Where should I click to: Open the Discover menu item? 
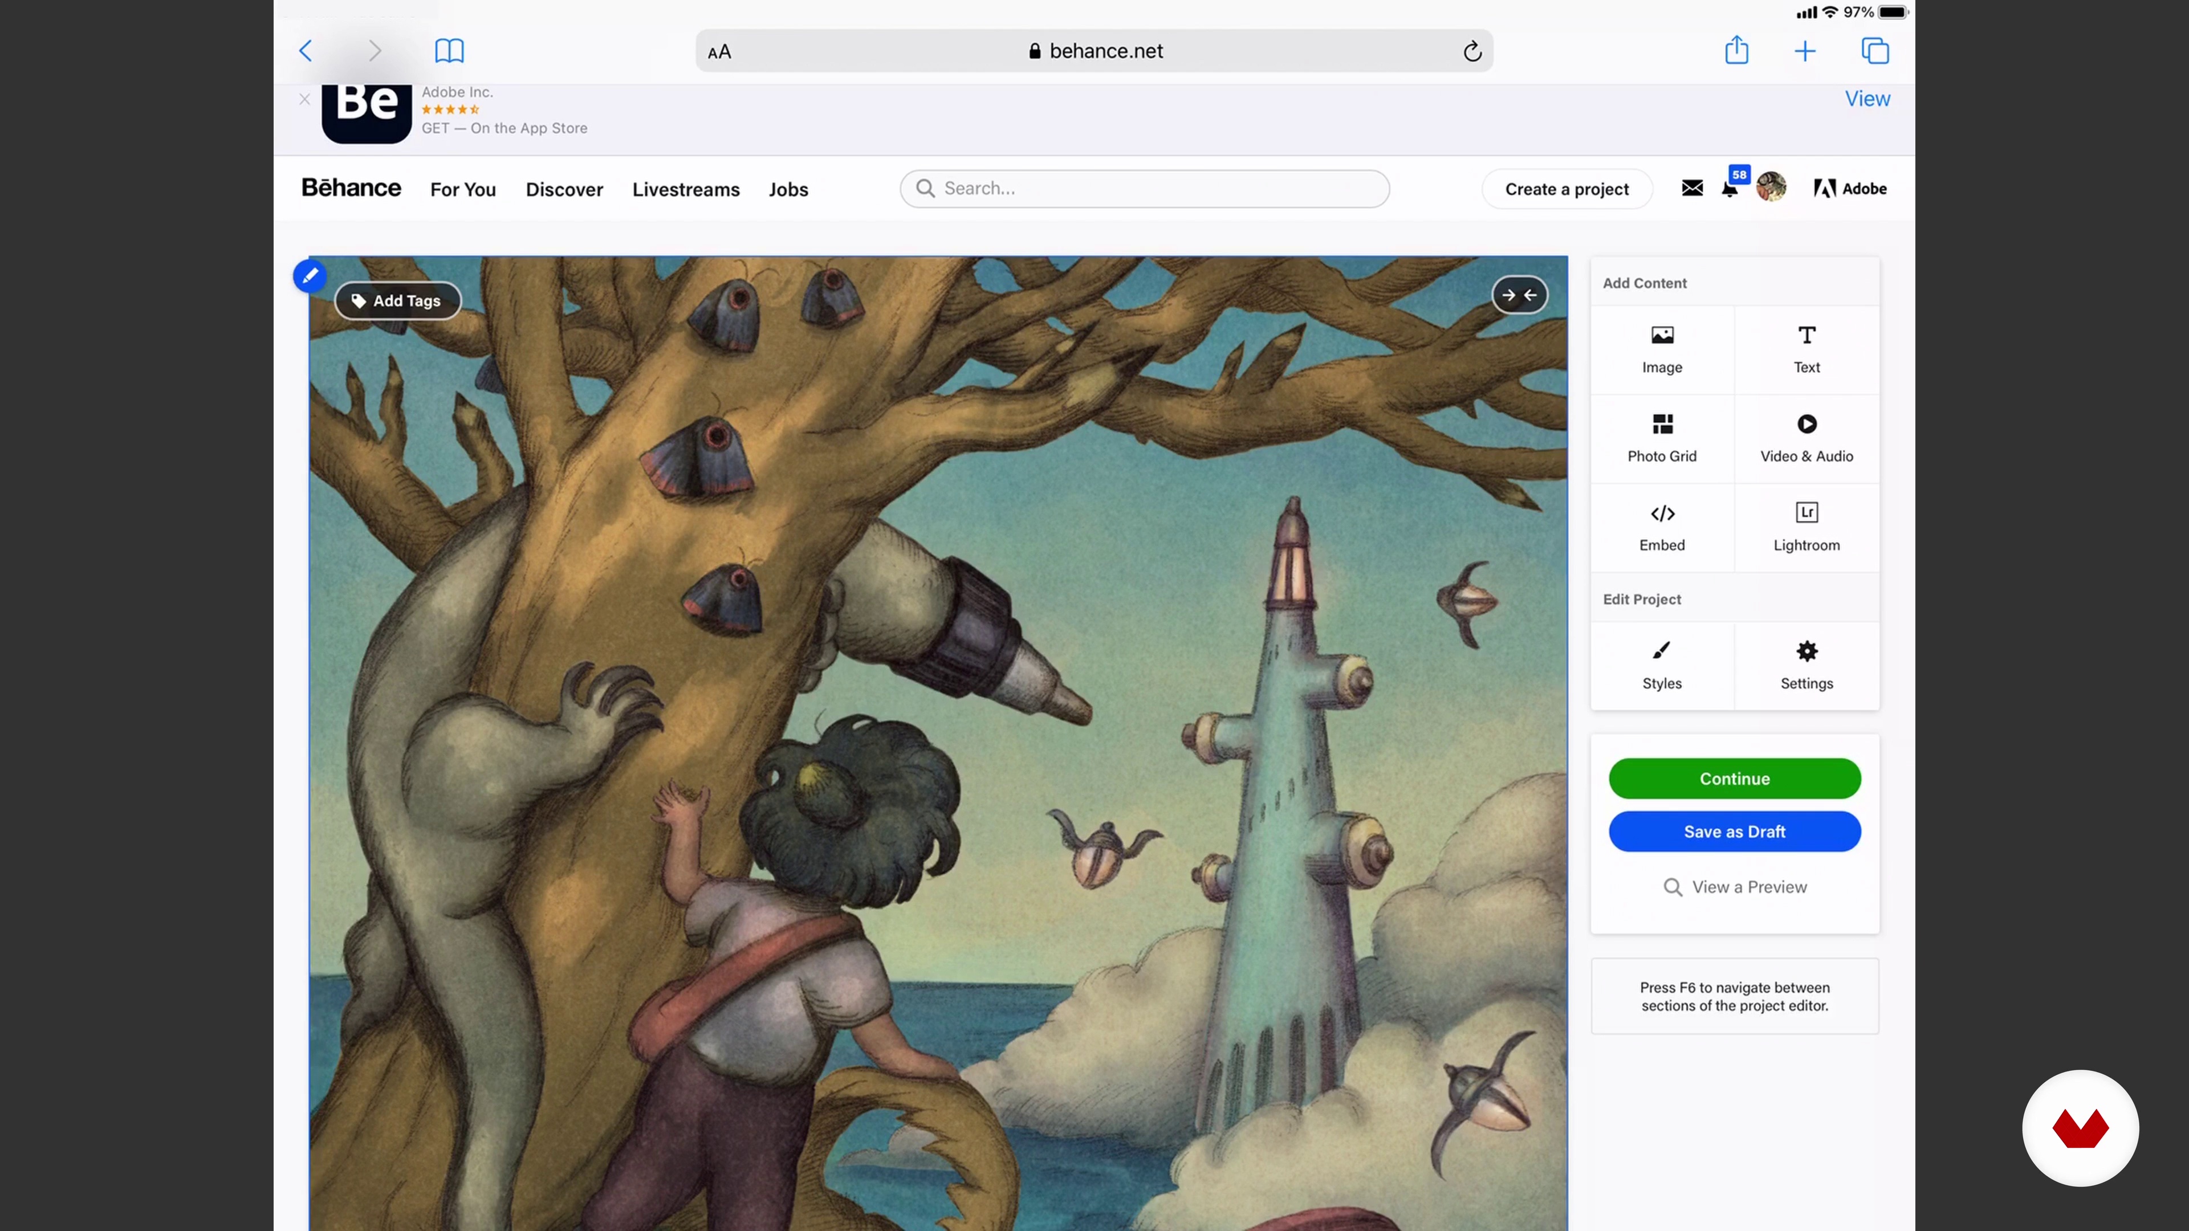point(564,189)
